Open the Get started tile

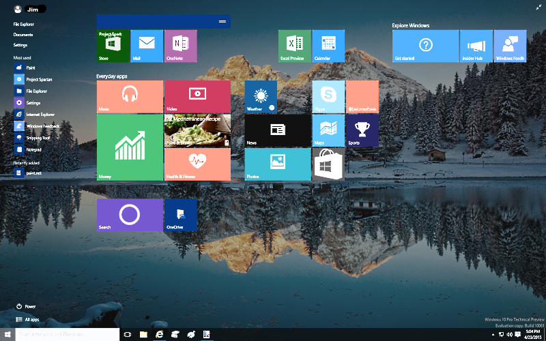tap(425, 46)
